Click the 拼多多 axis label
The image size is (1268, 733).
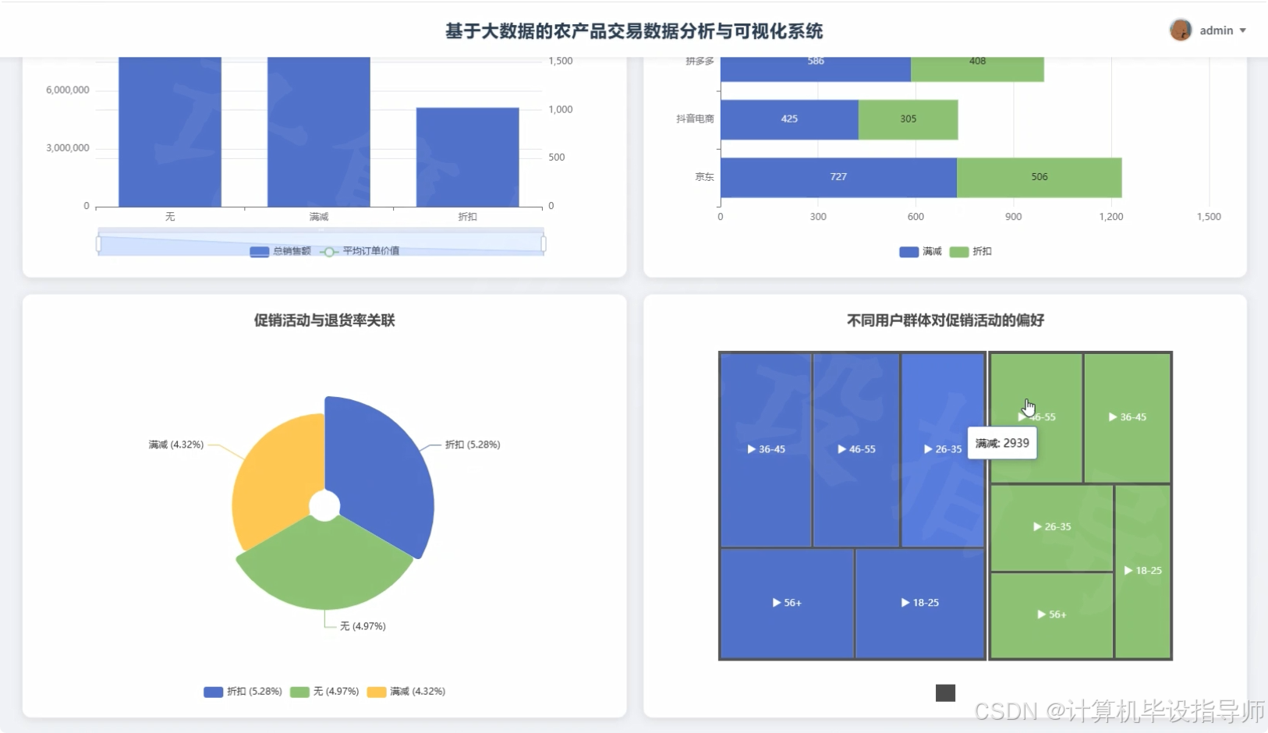click(700, 61)
